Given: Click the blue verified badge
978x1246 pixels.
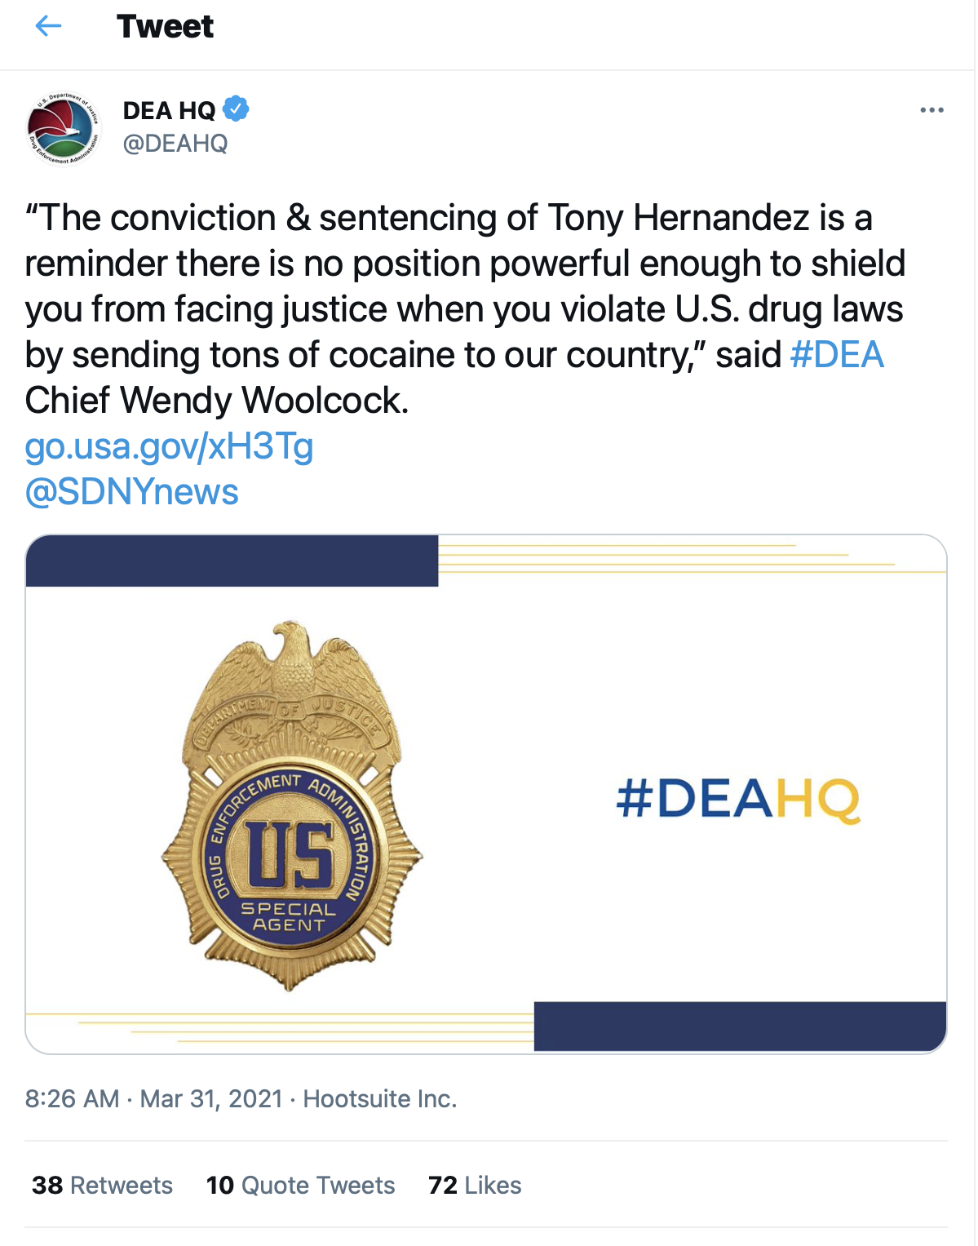Looking at the screenshot, I should (236, 109).
